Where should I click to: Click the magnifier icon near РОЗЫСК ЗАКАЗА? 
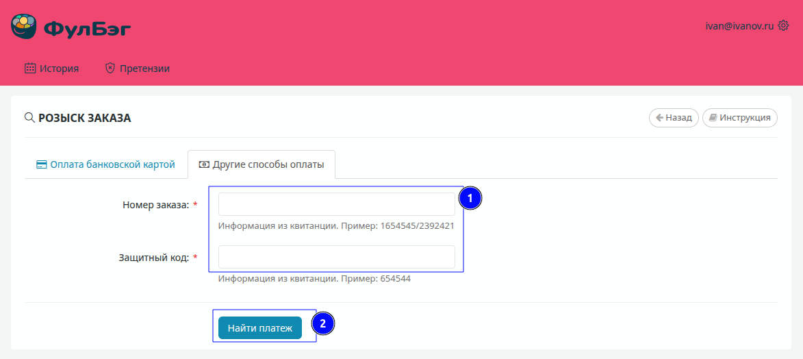pos(29,118)
